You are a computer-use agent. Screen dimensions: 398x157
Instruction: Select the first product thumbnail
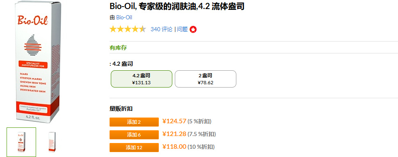coord(21,142)
